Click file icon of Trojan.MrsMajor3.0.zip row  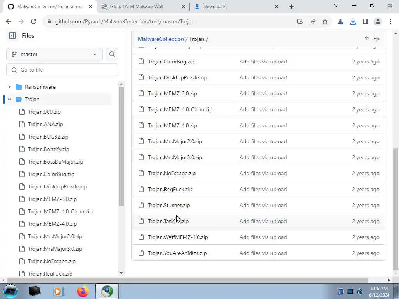click(x=141, y=157)
